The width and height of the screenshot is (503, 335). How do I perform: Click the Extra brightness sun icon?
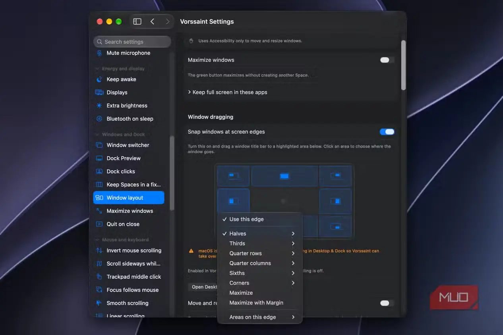click(x=99, y=106)
